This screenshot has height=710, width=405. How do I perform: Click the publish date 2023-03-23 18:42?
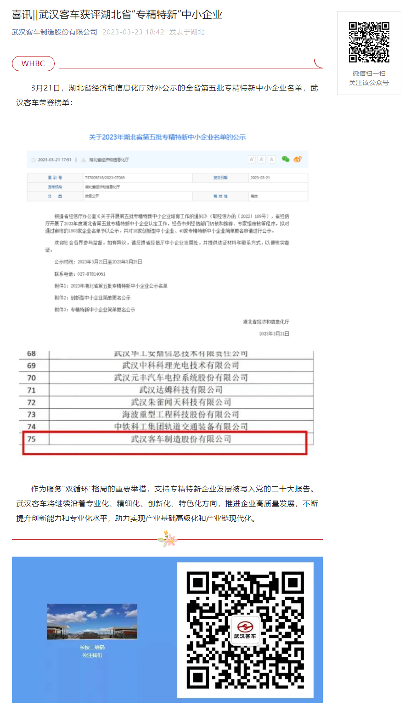133,32
